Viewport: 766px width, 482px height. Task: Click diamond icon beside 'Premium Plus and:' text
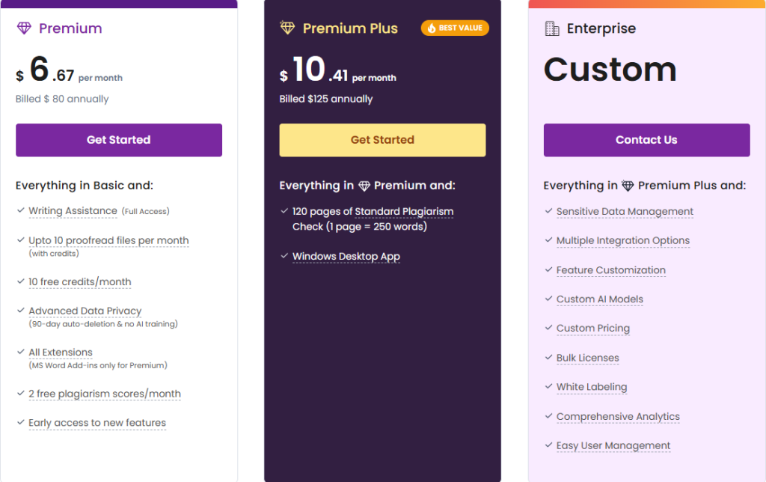point(628,186)
